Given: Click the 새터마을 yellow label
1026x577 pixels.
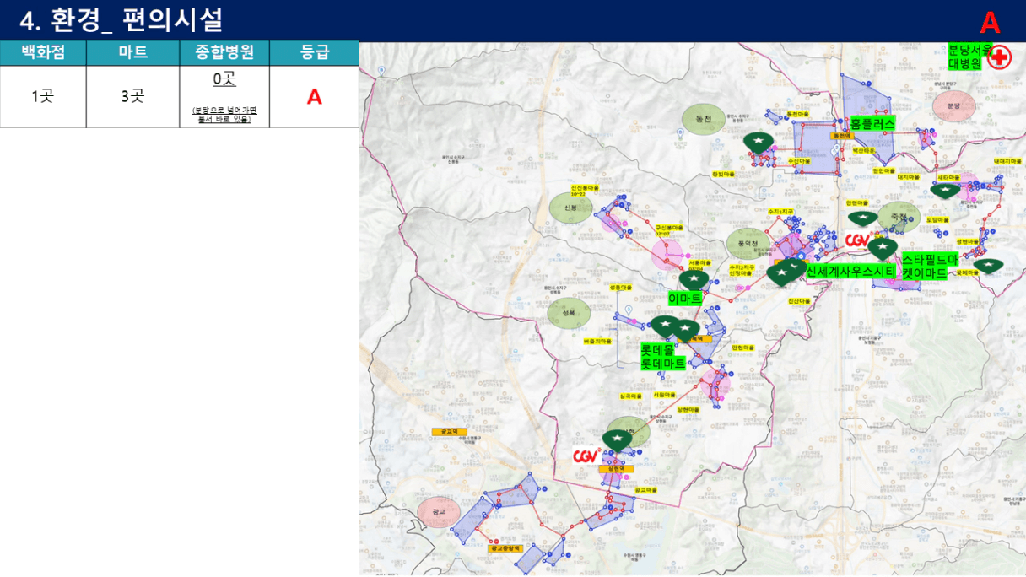Looking at the screenshot, I should pyautogui.click(x=949, y=178).
